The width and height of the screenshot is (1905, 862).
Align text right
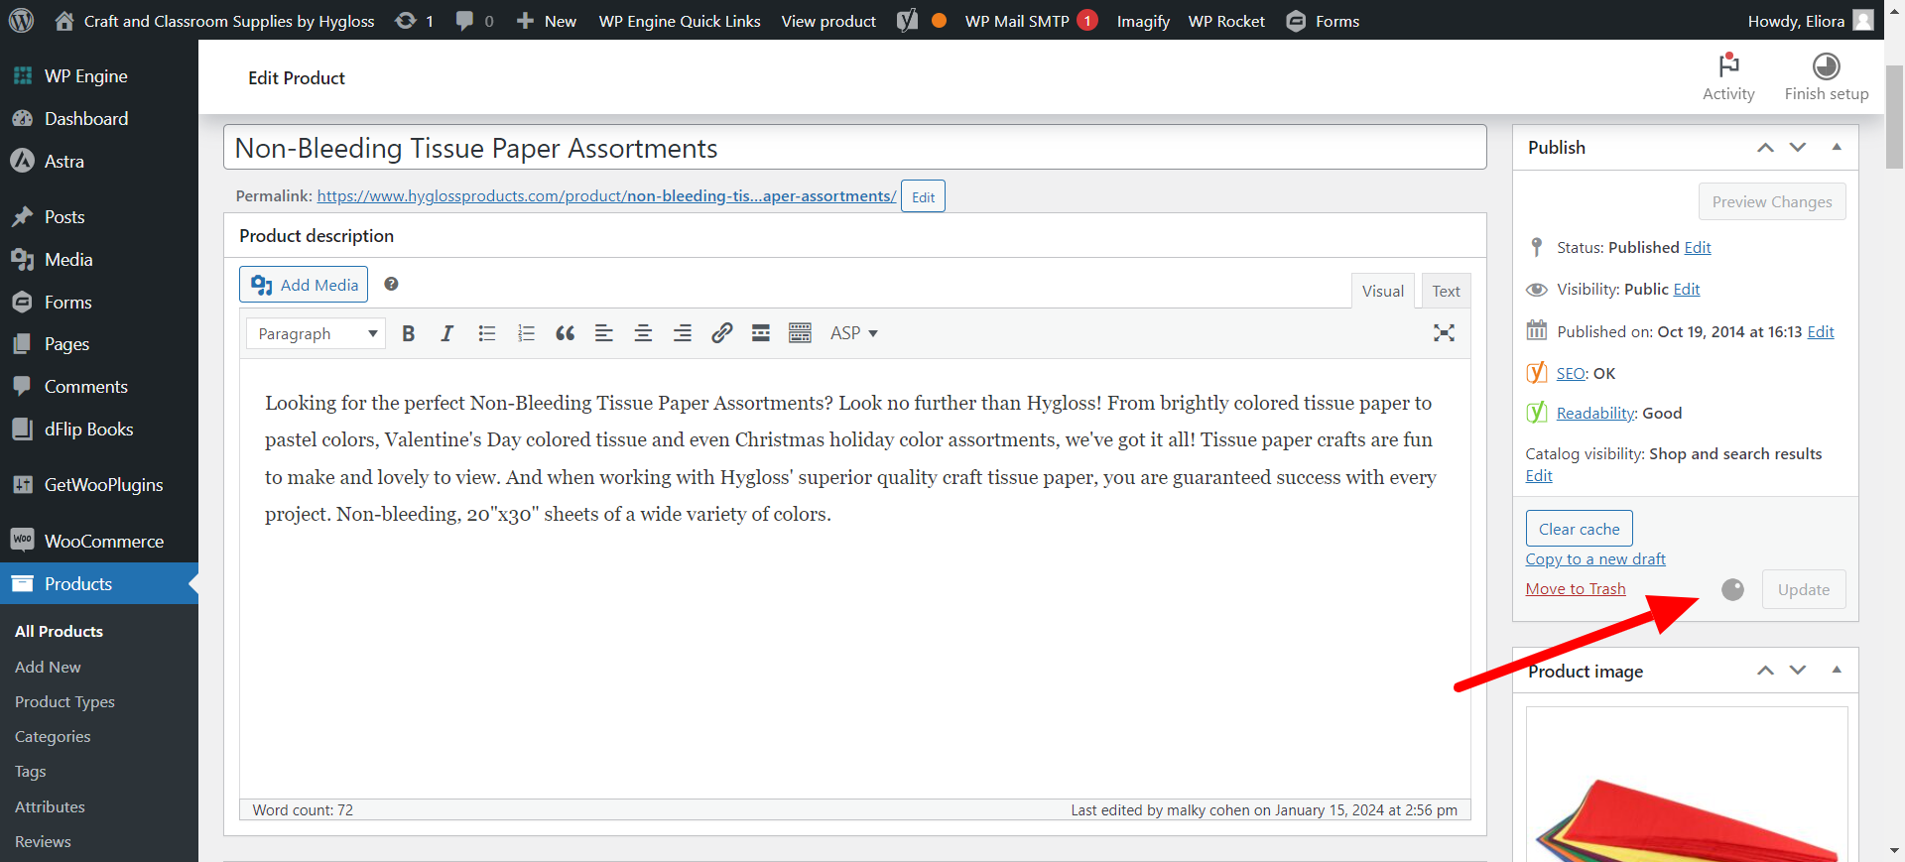[x=682, y=333]
